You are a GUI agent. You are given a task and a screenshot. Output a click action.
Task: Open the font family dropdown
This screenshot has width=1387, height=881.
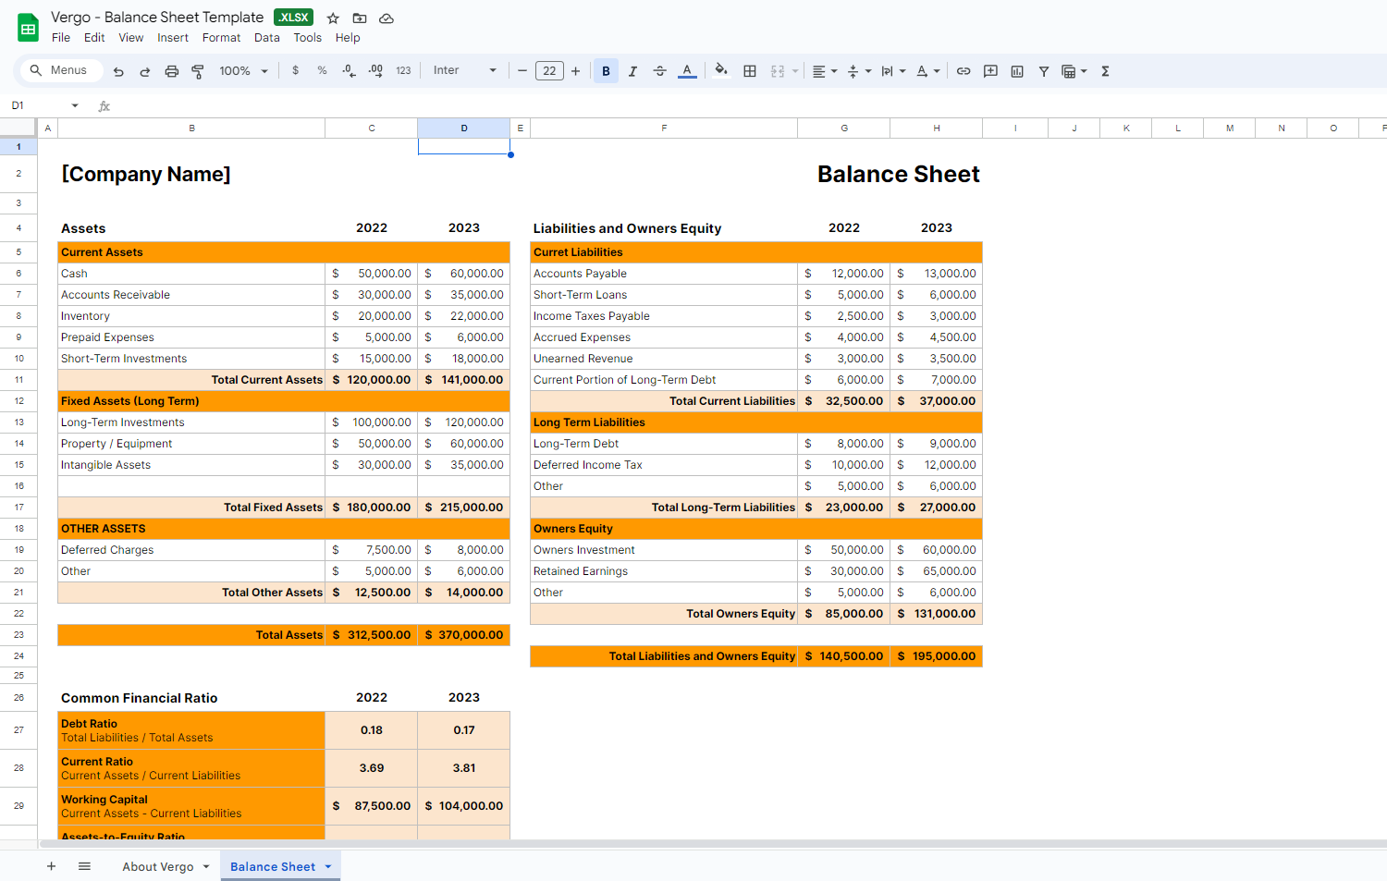pos(464,70)
